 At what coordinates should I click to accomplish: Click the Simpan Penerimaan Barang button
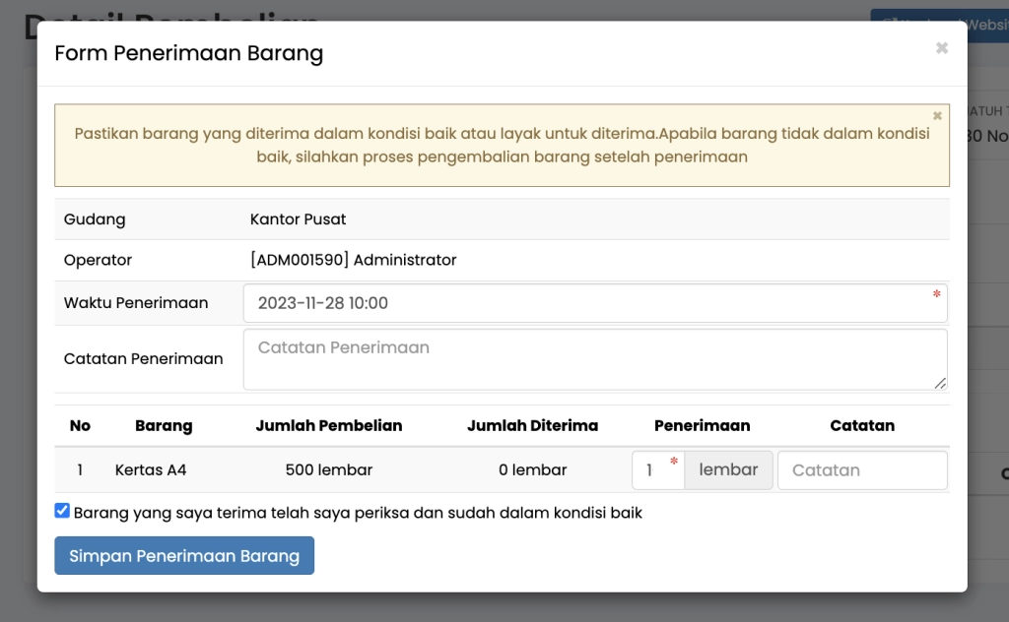coord(184,555)
